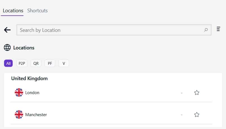This screenshot has height=129, width=226.
Task: Click the search magnifier icon
Action: coord(206,30)
